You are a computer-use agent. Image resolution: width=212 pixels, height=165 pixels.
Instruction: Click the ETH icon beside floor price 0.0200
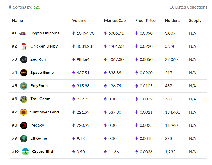pyautogui.click(x=136, y=73)
